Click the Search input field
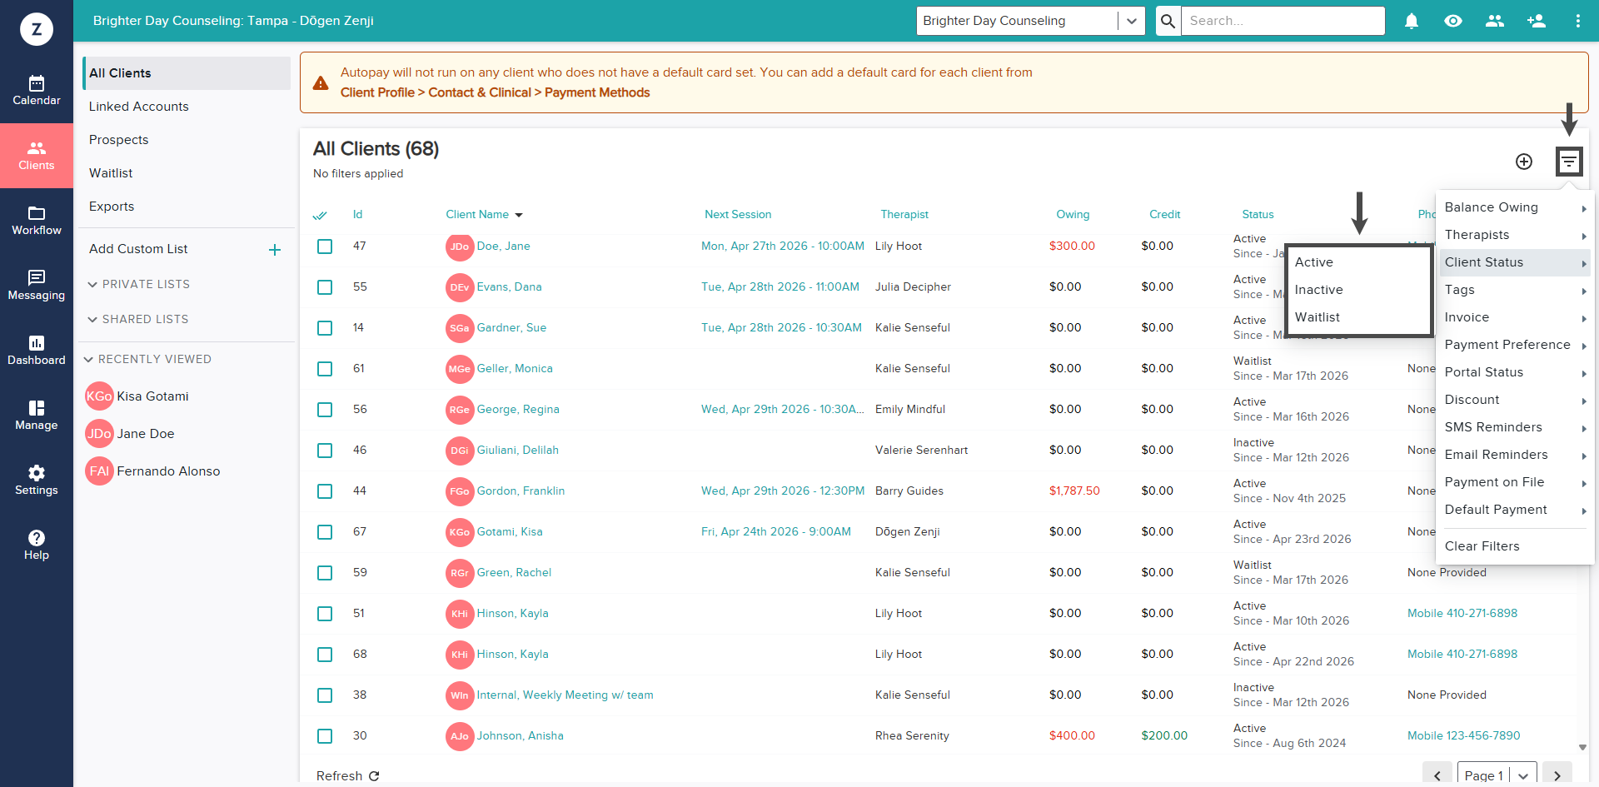This screenshot has width=1599, height=787. pos(1283,21)
